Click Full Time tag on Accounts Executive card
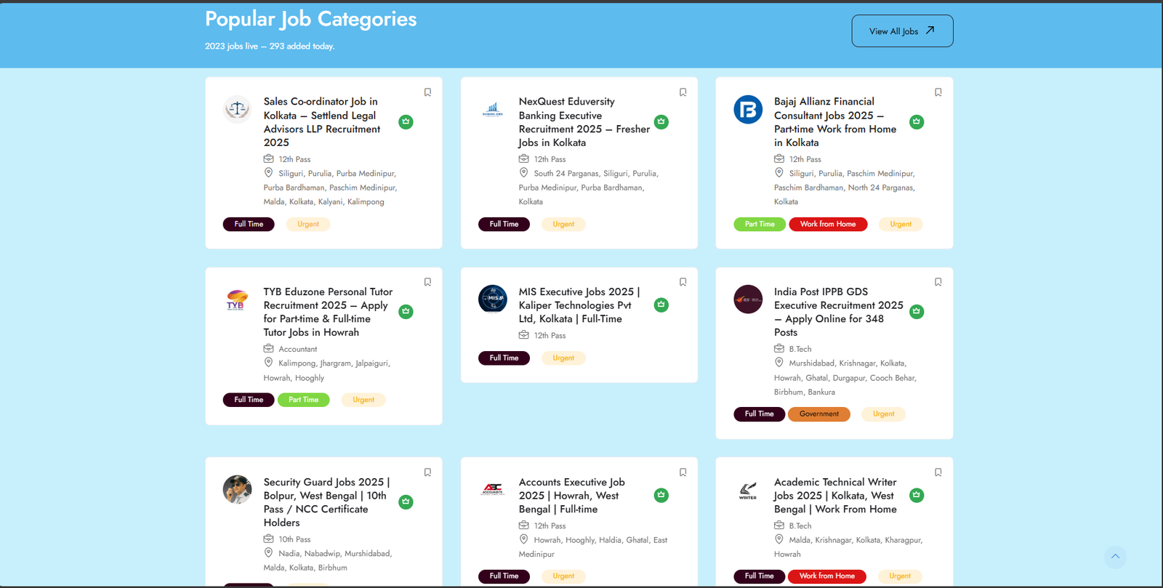Screen dimensions: 1163x588 point(504,576)
